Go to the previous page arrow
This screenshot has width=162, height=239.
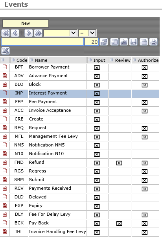pos(15,33)
